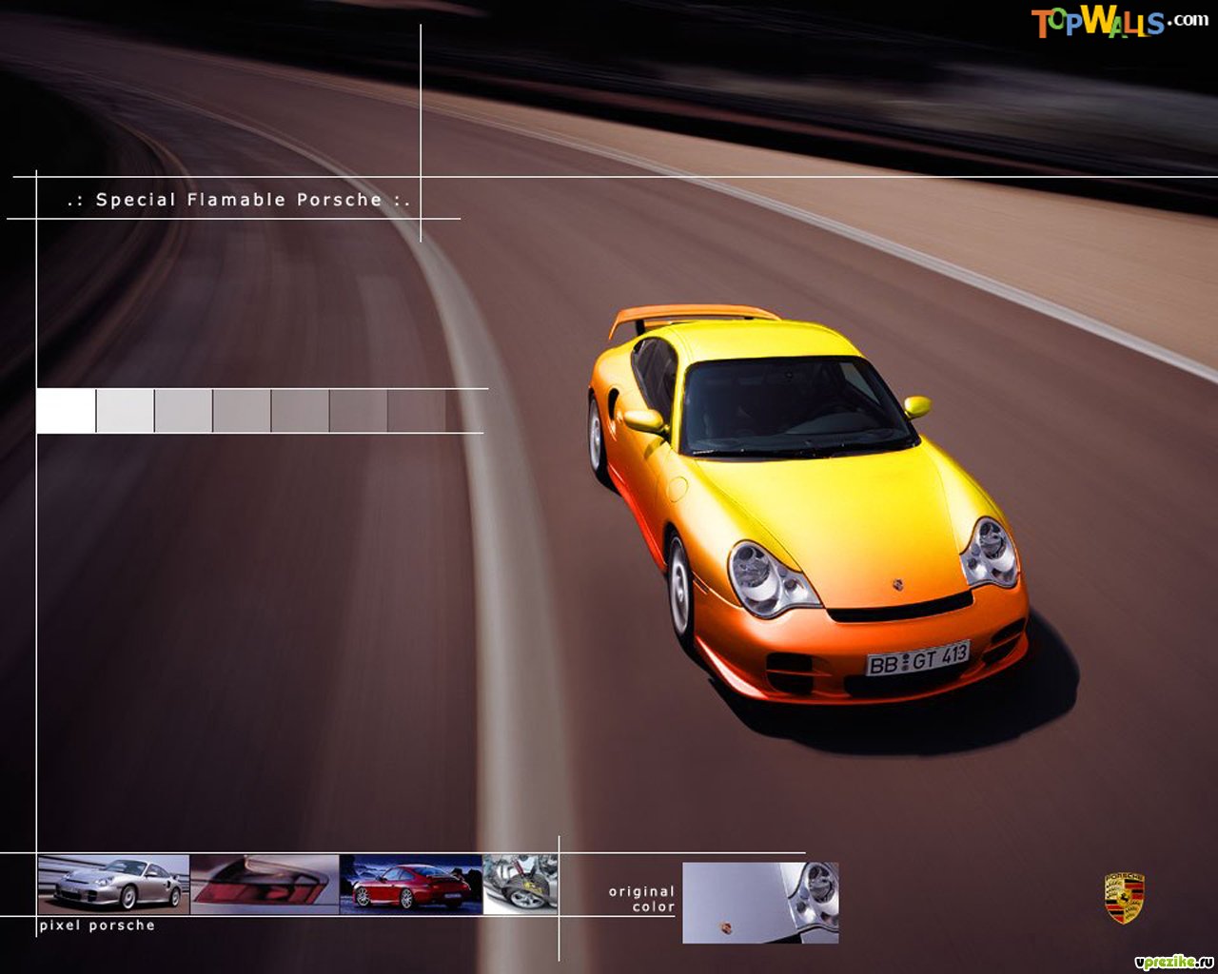Click the black air intake slot above the plate

[x=899, y=609]
